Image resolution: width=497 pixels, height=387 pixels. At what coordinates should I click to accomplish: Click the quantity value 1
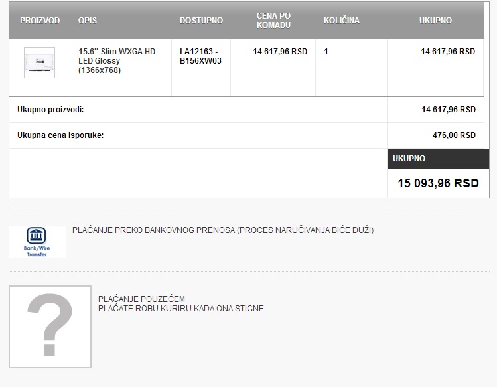(x=326, y=52)
